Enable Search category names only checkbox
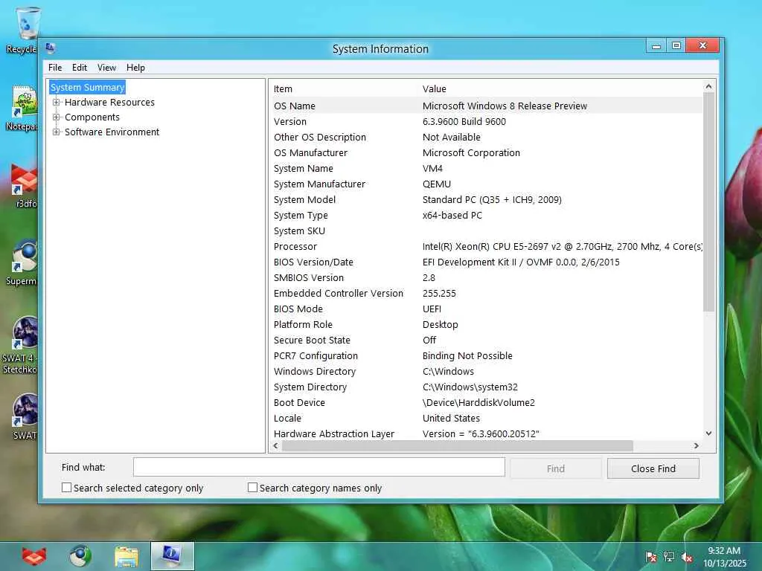 pyautogui.click(x=253, y=488)
